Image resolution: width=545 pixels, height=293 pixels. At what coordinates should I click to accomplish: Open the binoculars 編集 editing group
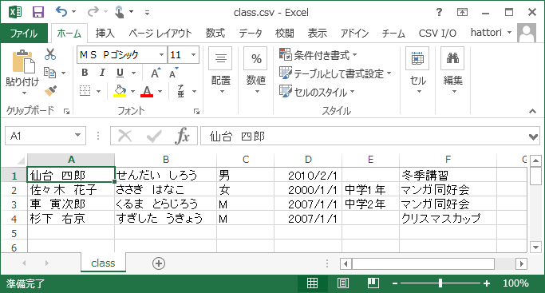tap(452, 72)
